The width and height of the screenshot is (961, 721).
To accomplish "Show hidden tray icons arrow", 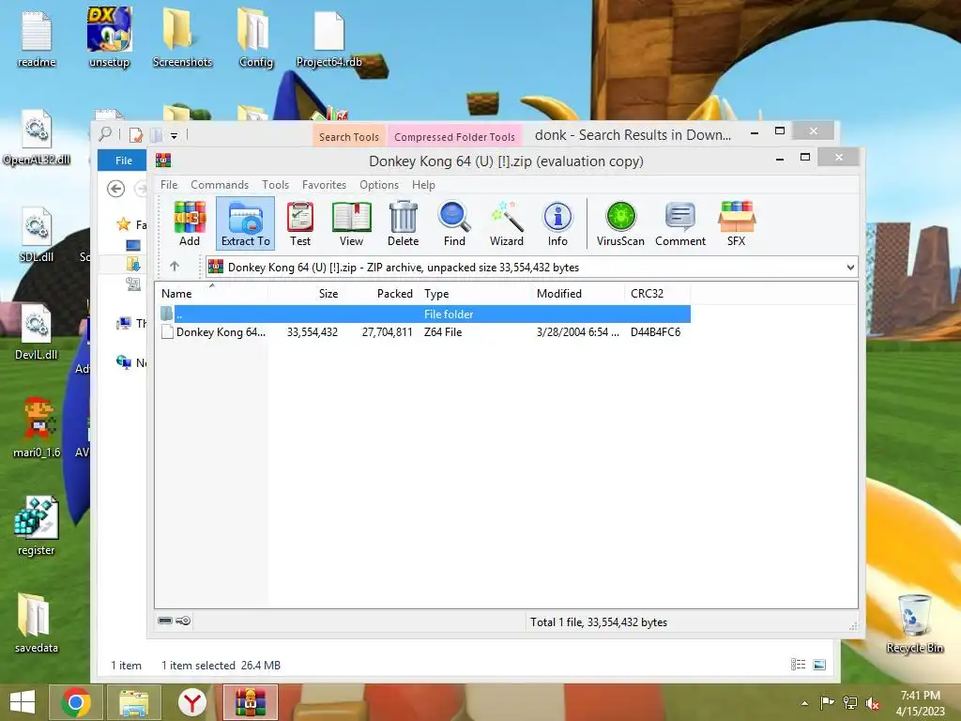I will click(x=804, y=703).
